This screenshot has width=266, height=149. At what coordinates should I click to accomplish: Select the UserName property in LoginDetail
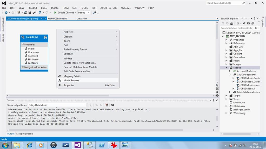33,52
